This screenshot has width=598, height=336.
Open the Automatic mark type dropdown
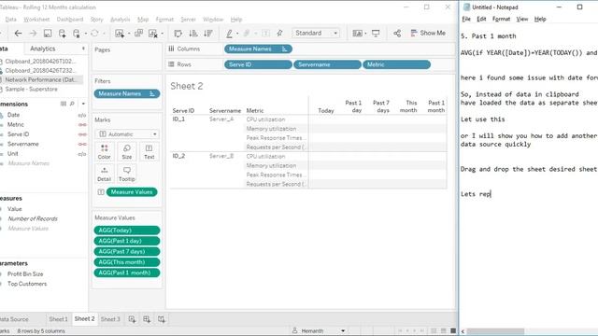point(127,134)
